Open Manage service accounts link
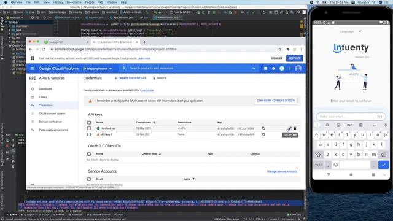This screenshot has width=393, height=221. coord(282,171)
